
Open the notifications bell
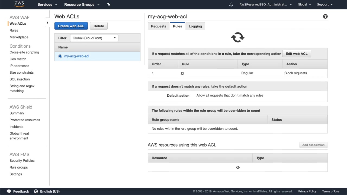click(x=231, y=5)
